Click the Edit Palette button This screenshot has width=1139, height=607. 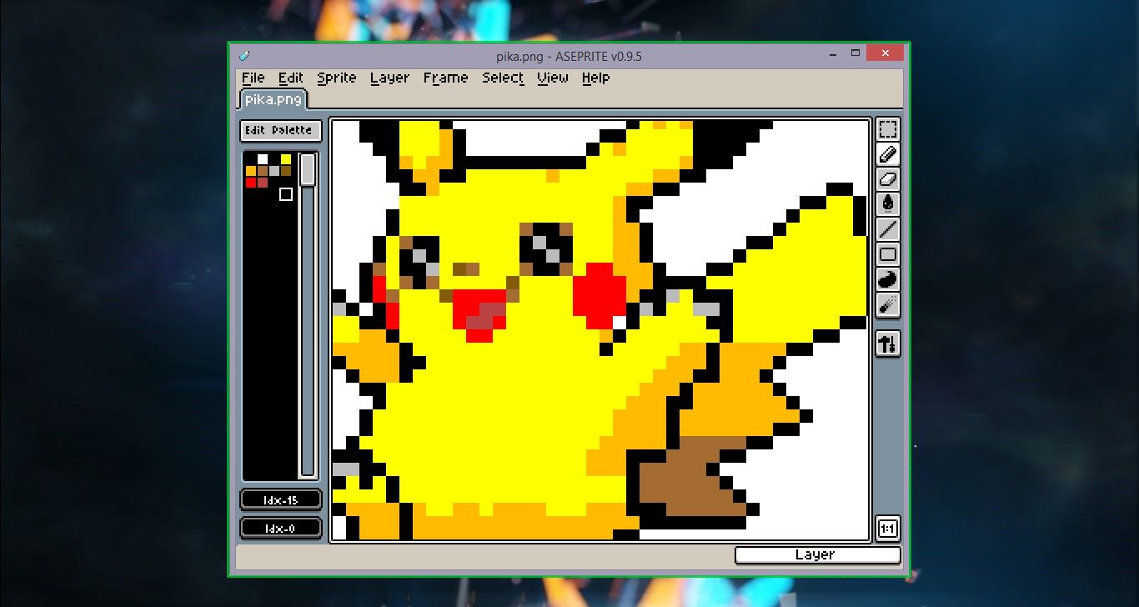click(x=281, y=130)
